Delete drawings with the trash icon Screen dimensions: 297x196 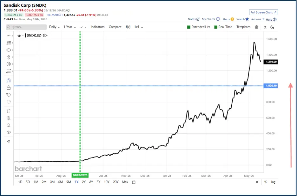coord(9,111)
